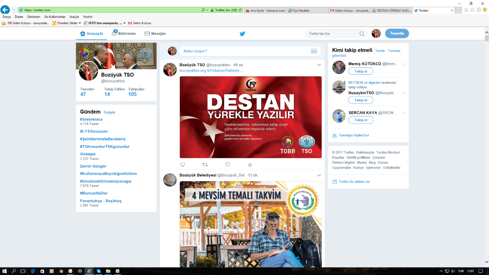Close the Twitter browser tab

[x=452, y=10]
